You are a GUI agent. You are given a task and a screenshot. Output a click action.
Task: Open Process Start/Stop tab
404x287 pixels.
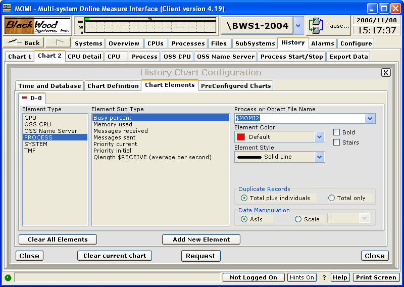[x=292, y=57]
